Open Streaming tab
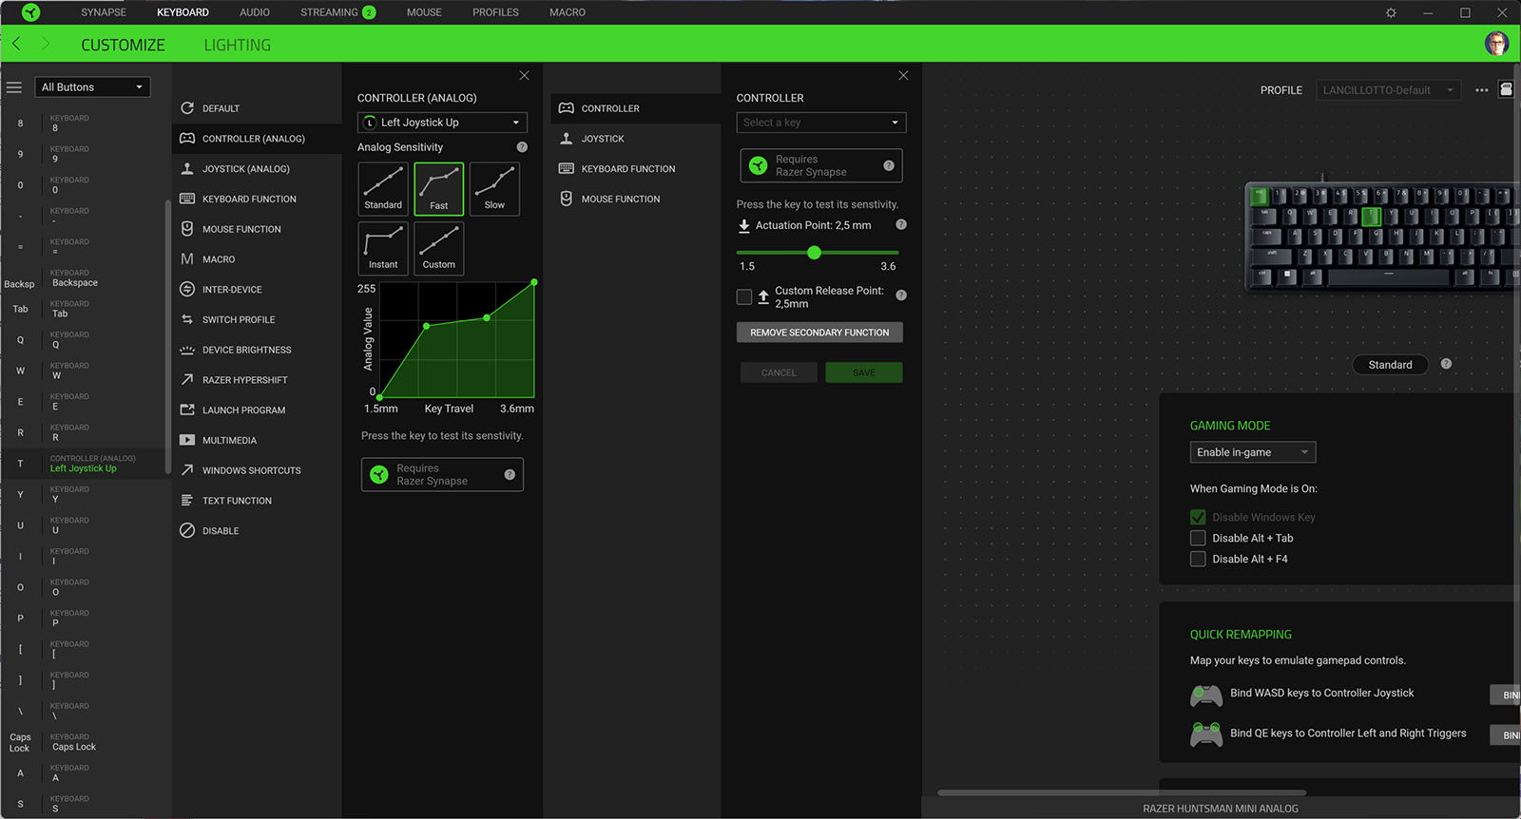This screenshot has width=1521, height=819. 337,12
